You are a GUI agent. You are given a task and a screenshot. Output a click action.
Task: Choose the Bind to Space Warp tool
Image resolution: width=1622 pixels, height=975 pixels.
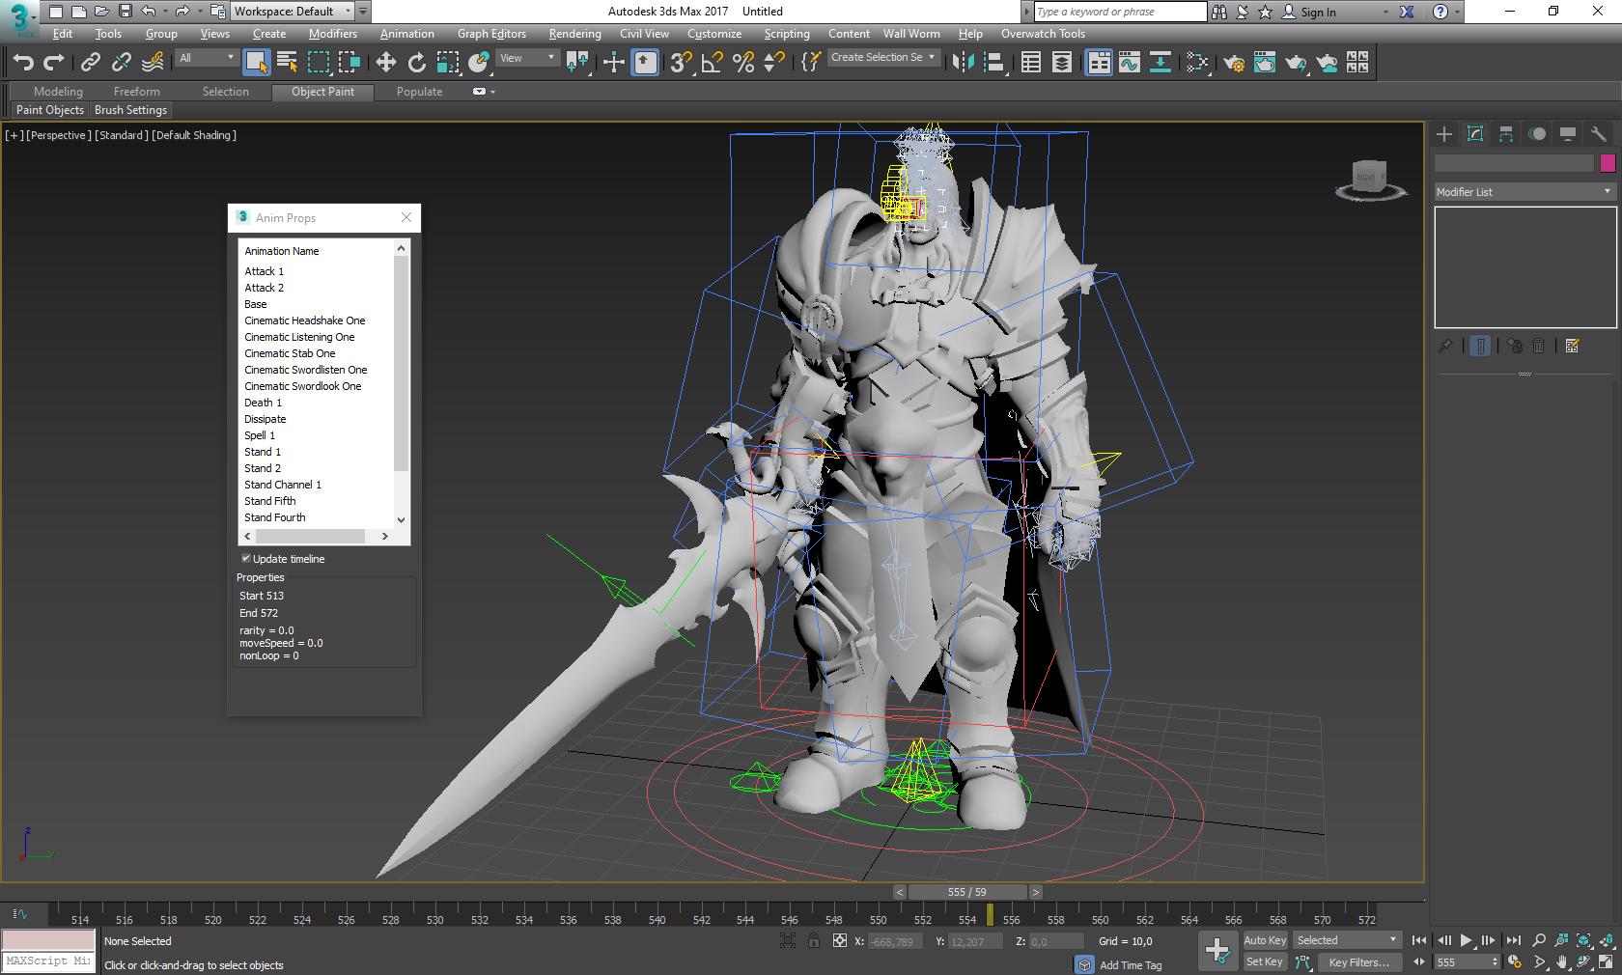click(x=153, y=63)
